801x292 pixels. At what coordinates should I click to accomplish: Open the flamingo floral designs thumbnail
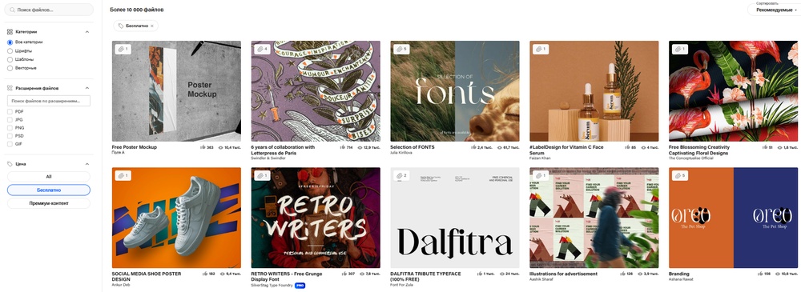pyautogui.click(x=733, y=91)
